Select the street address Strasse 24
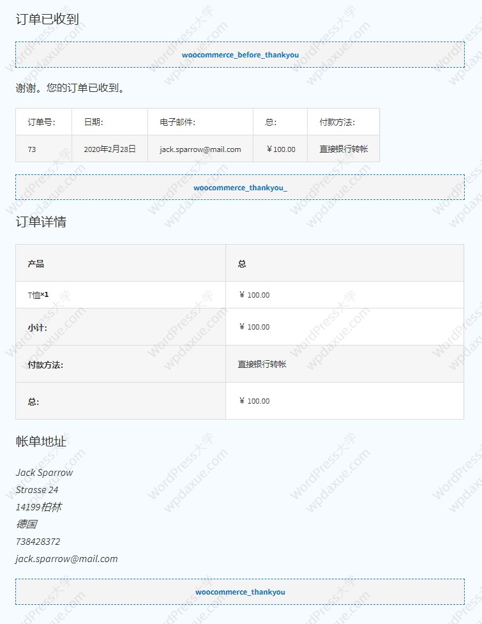This screenshot has height=624, width=482. [37, 490]
